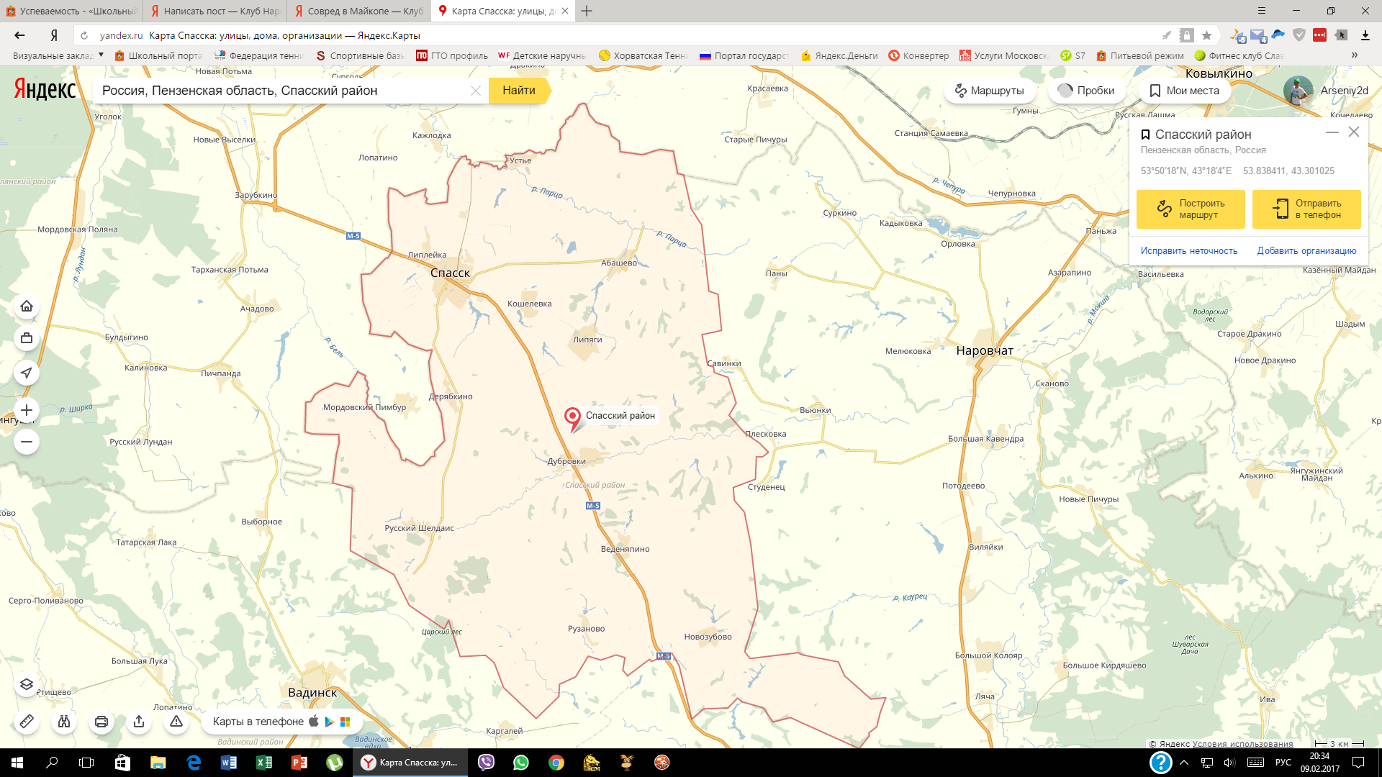Switch to the Совред в Майкопе tab
Viewport: 1382px width, 777px height.
[x=358, y=11]
